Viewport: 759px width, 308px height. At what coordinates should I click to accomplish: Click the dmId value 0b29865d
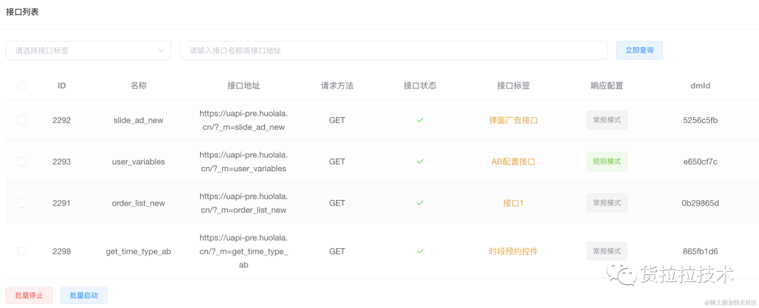pos(700,203)
